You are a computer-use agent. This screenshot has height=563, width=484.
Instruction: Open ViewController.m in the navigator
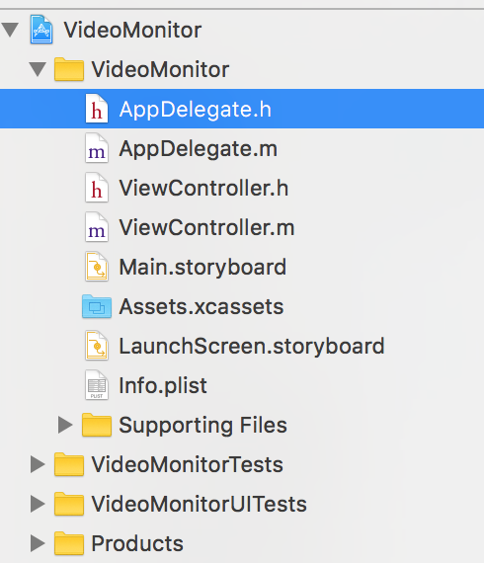(206, 227)
